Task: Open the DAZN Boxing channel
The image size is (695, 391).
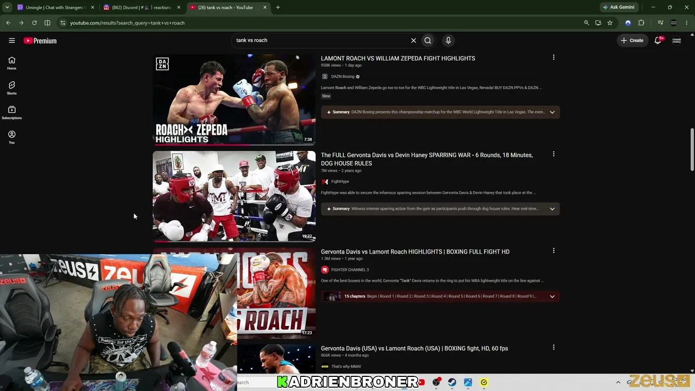Action: pyautogui.click(x=343, y=77)
